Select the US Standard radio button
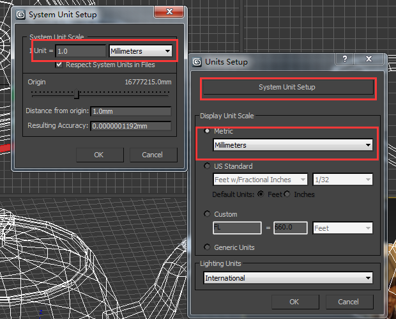 pos(207,166)
